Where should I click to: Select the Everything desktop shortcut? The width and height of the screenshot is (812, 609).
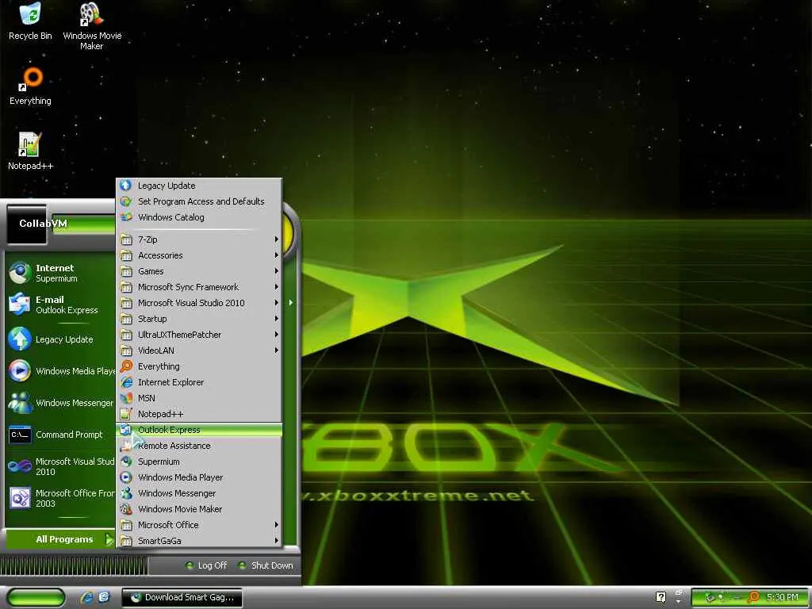tap(30, 86)
